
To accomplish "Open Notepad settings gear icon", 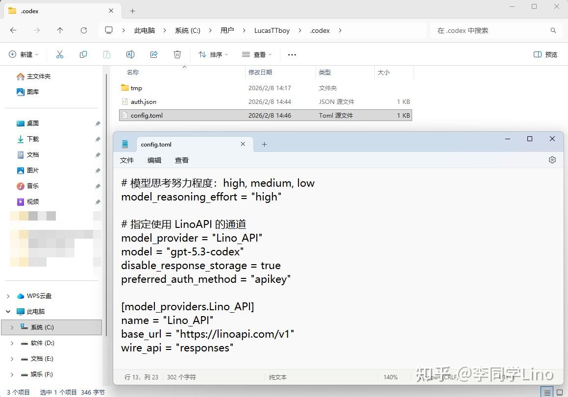I will point(552,160).
